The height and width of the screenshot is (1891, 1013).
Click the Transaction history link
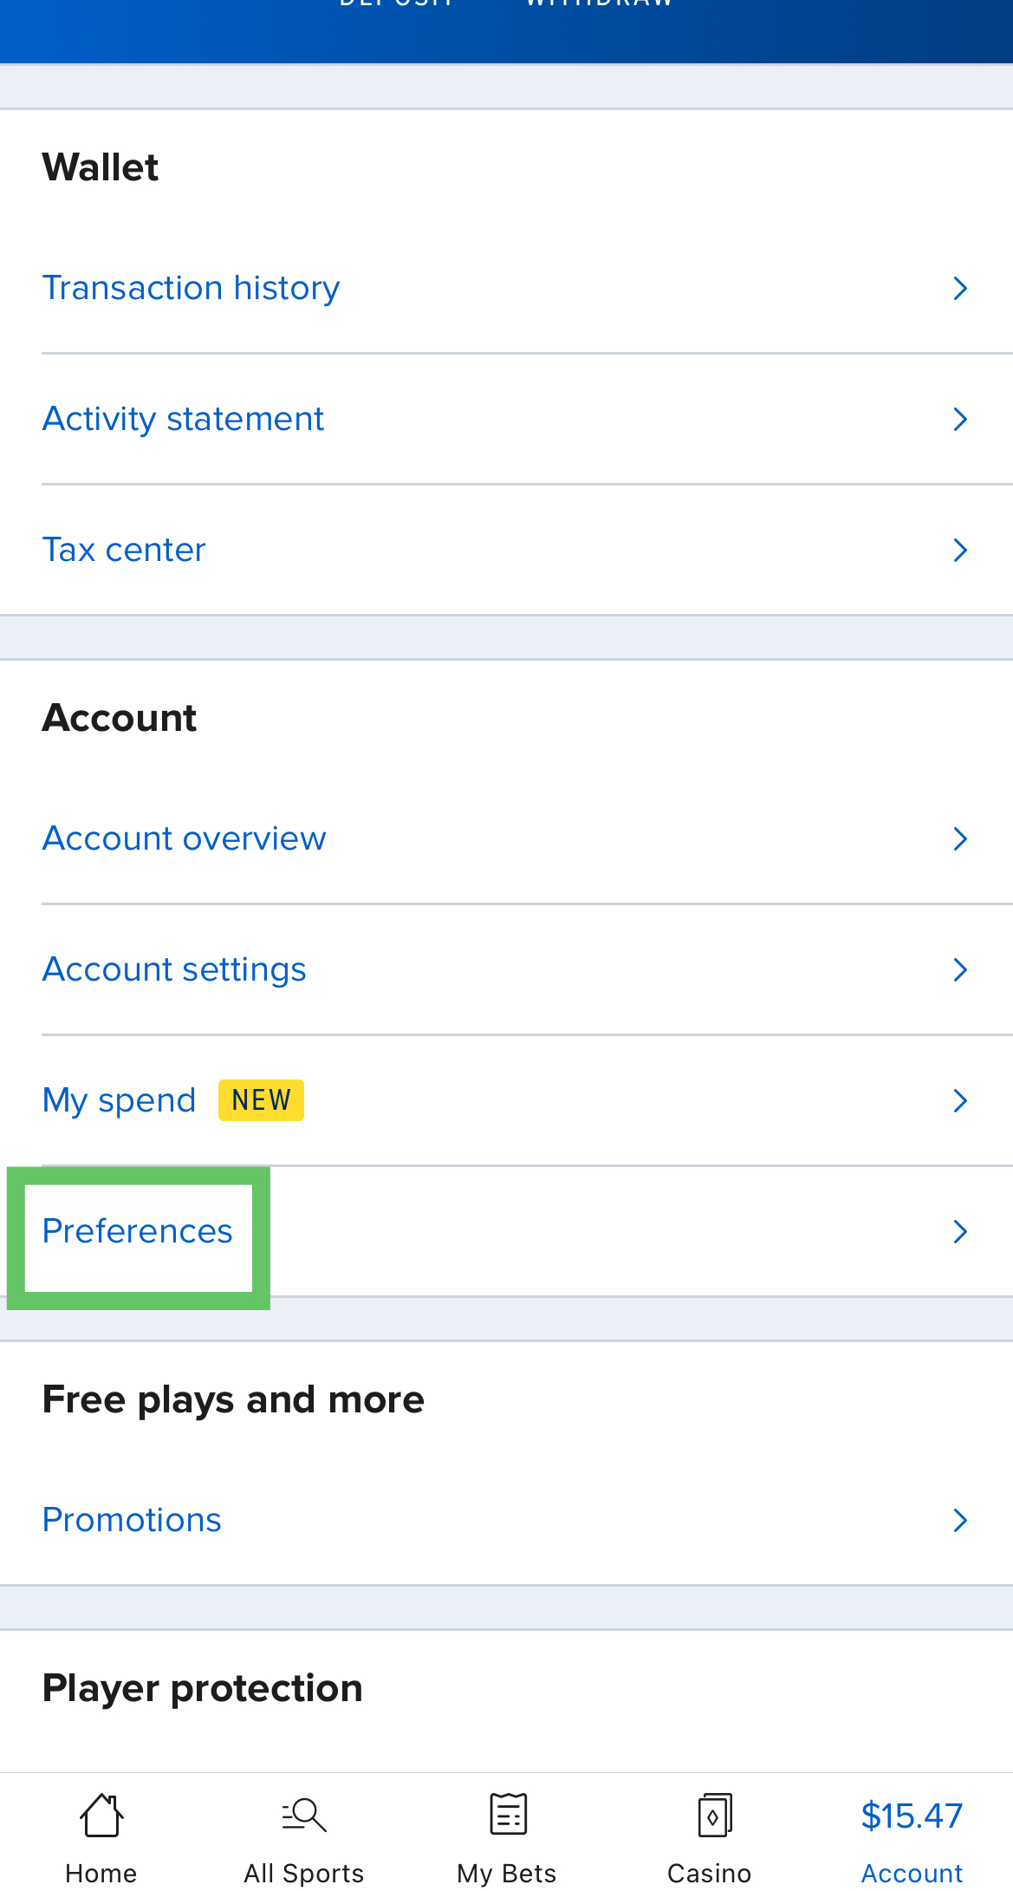click(191, 287)
